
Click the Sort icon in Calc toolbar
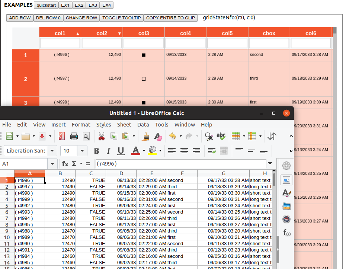click(x=272, y=136)
